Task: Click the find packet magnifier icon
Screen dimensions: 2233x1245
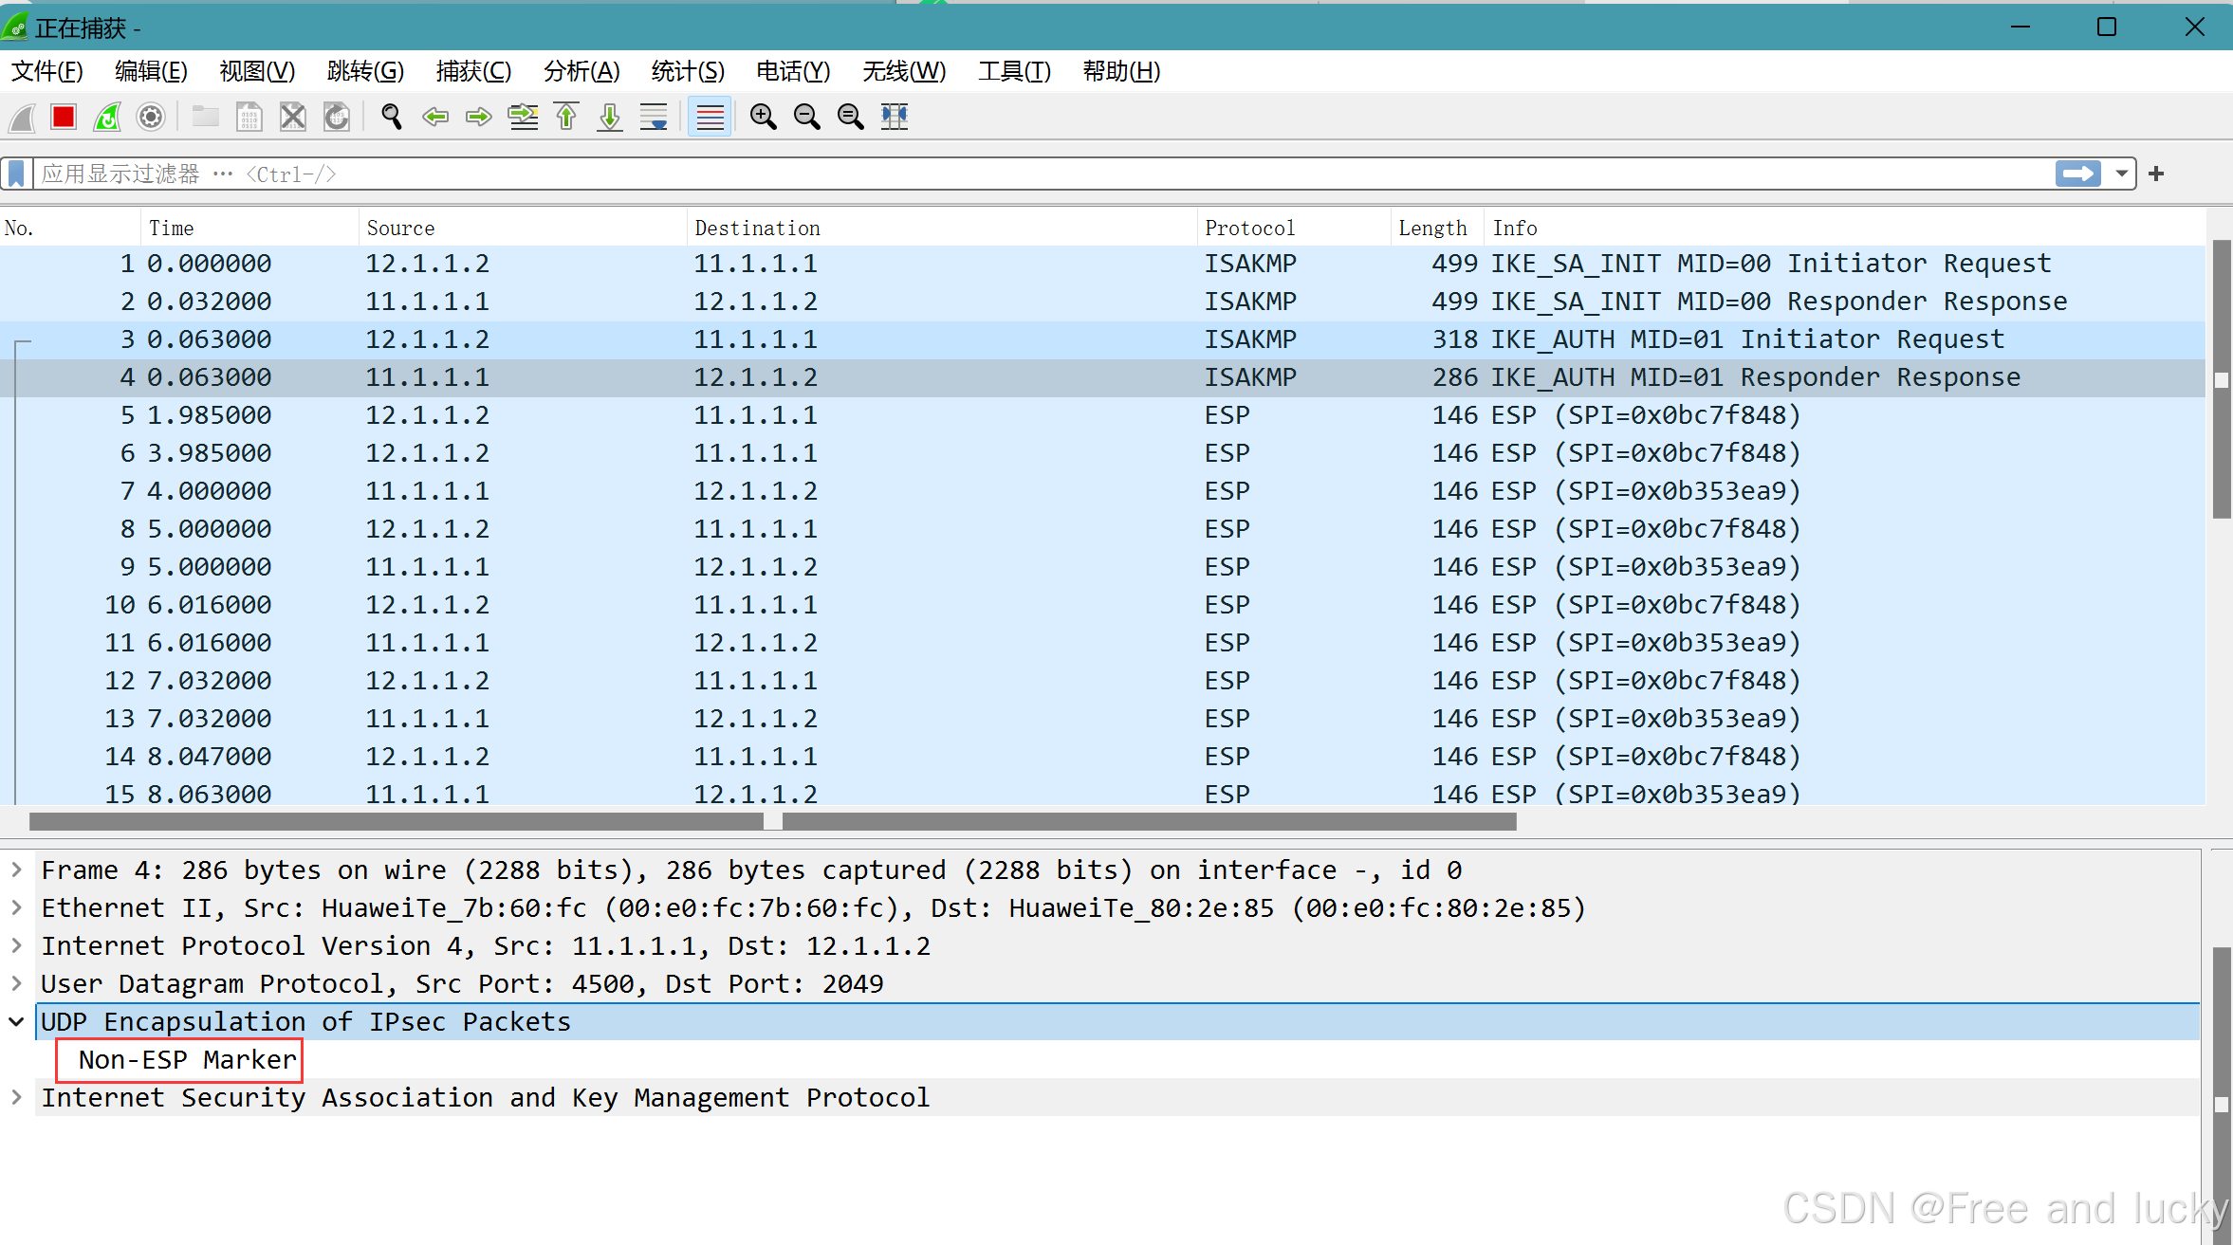Action: coord(391,117)
